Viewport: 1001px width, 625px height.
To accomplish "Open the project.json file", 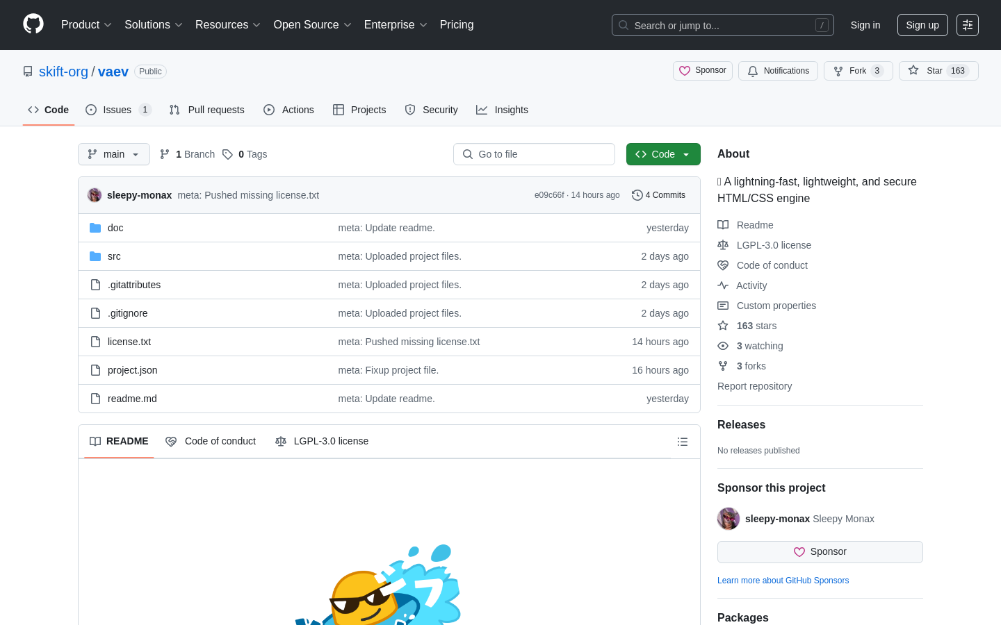I will [133, 370].
